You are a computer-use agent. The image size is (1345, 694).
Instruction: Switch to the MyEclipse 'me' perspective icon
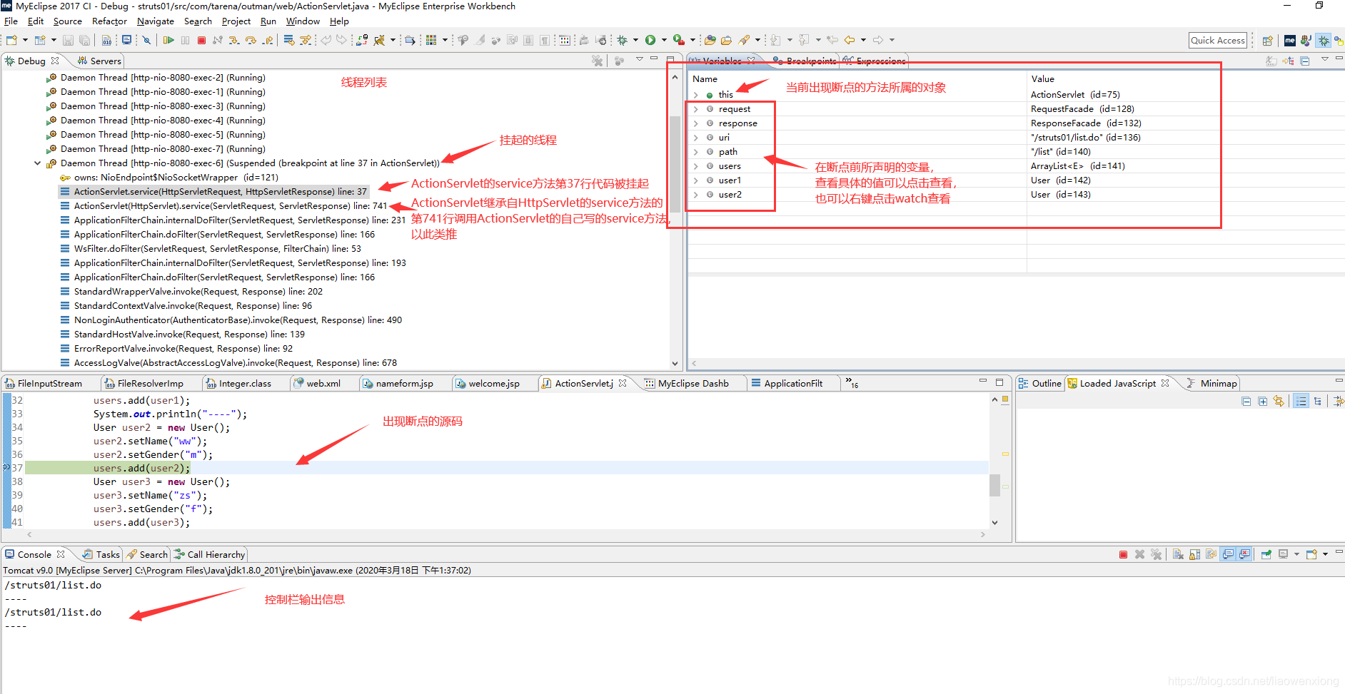coord(1289,41)
